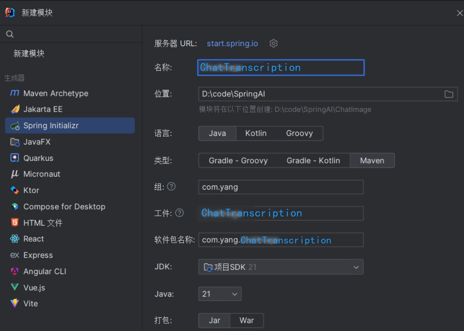Screen dimensions: 464x331
Task: Select Kotlin as the language
Action: pos(256,133)
